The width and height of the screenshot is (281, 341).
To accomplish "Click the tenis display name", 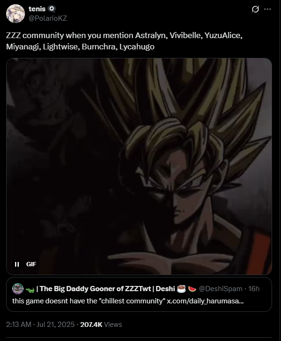I will (x=37, y=9).
